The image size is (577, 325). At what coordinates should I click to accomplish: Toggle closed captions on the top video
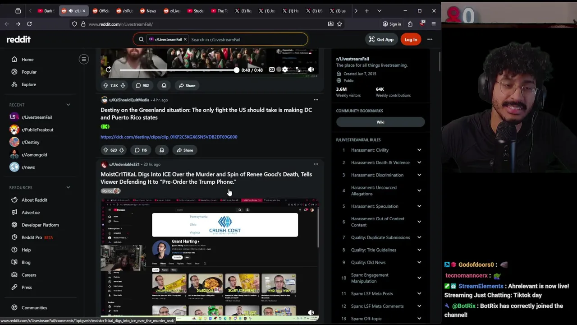tap(272, 70)
